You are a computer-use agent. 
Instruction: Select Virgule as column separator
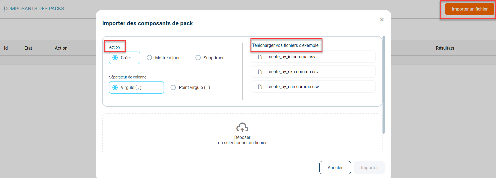pyautogui.click(x=115, y=87)
